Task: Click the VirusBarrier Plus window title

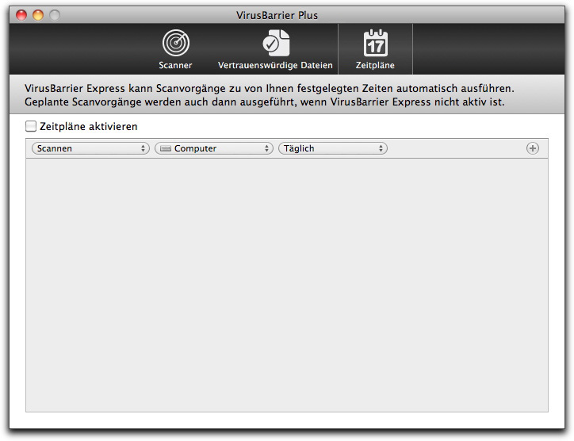Action: 277,15
